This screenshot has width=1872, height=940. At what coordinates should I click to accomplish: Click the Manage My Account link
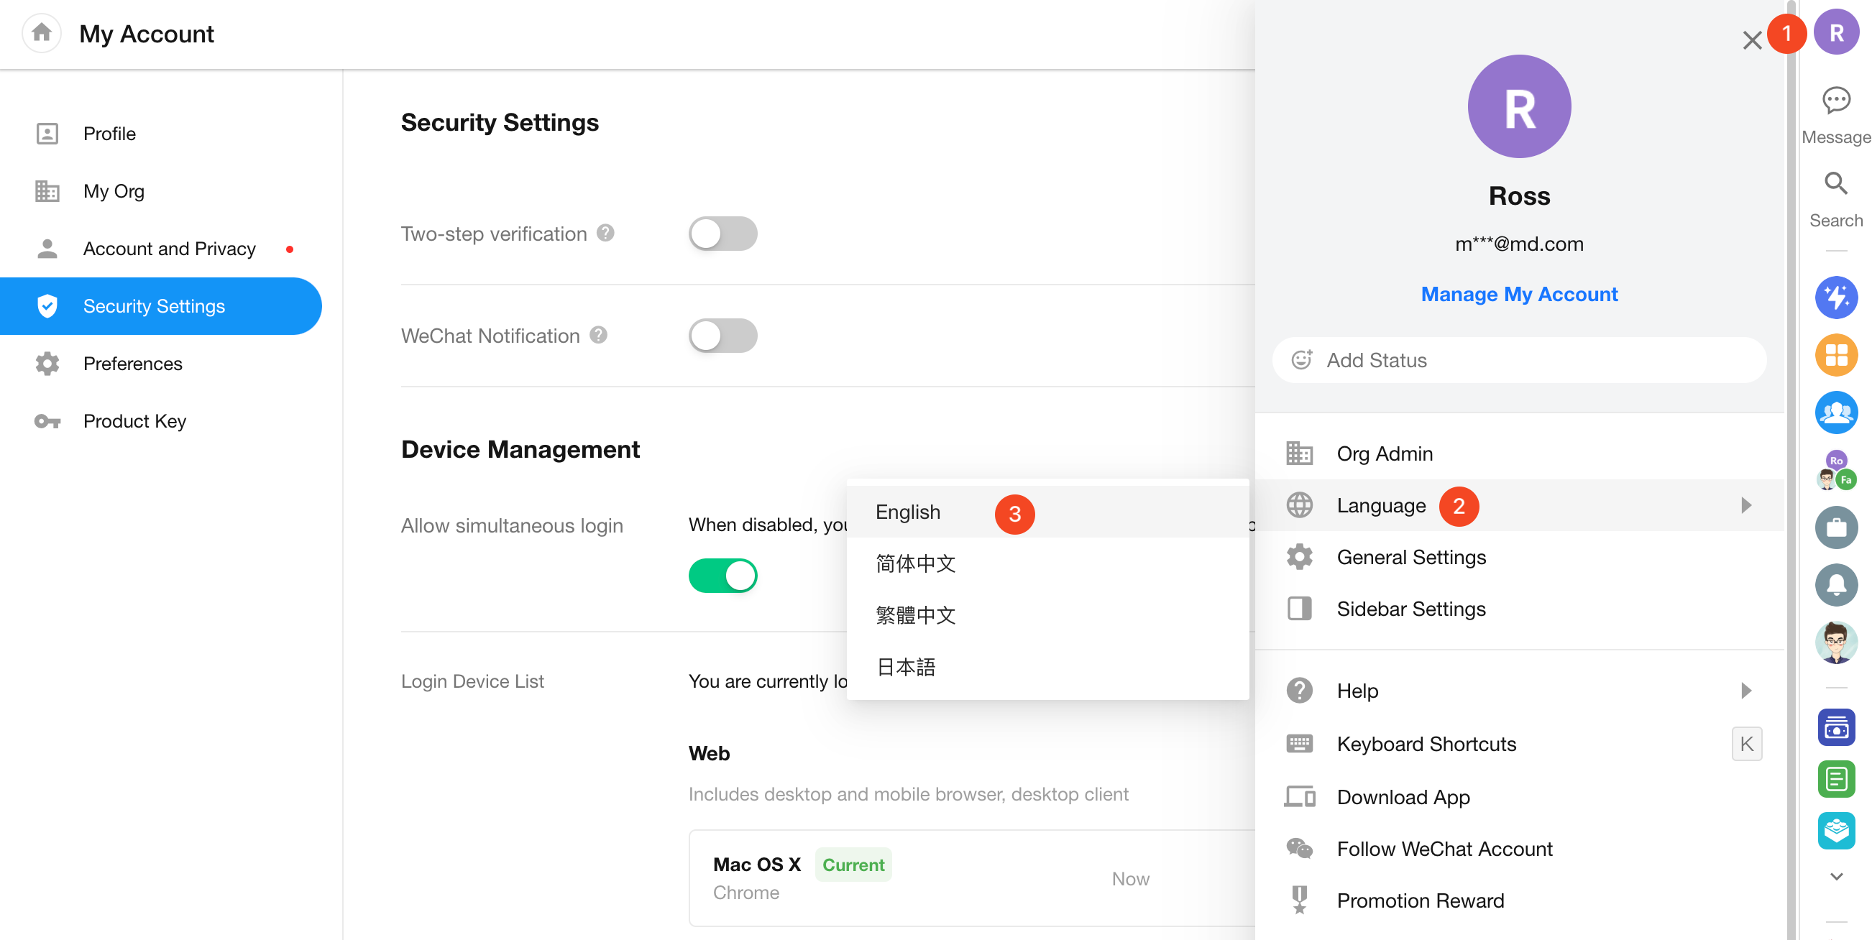pyautogui.click(x=1519, y=294)
